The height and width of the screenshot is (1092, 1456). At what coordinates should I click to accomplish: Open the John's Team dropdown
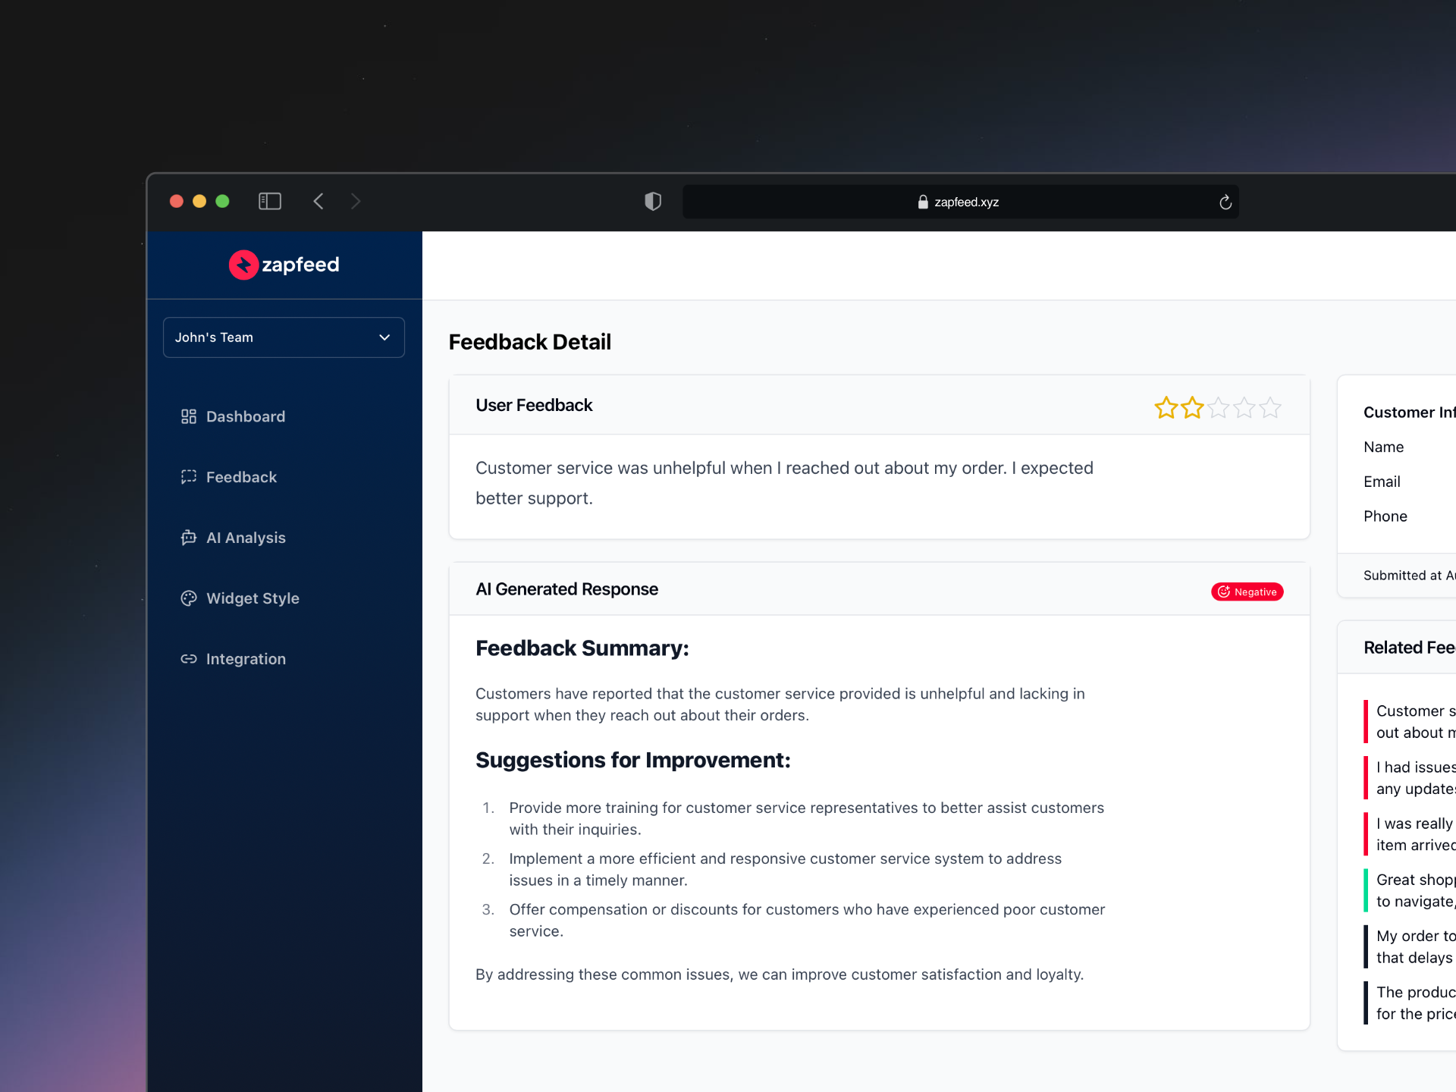point(284,337)
